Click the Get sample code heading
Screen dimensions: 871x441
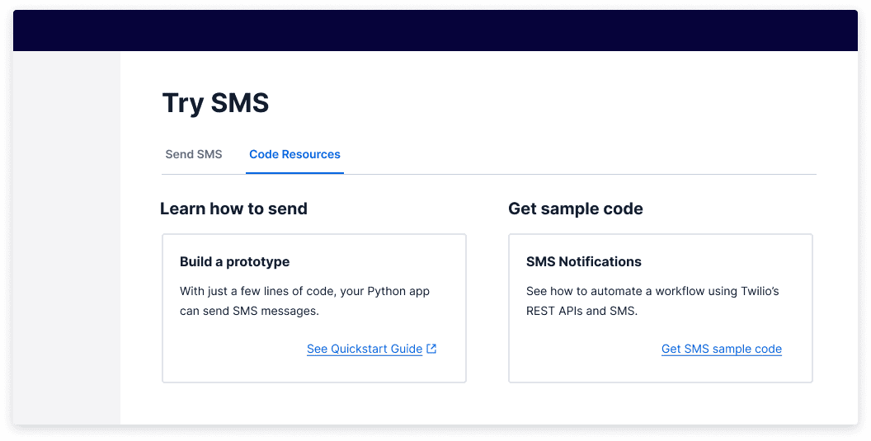pyautogui.click(x=575, y=209)
